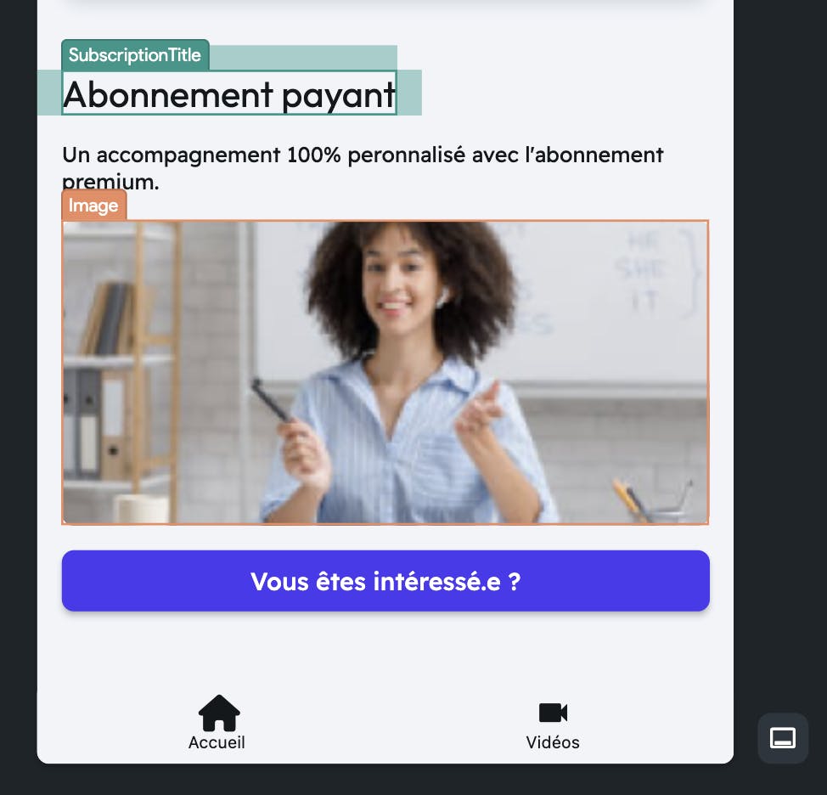This screenshot has width=827, height=795.
Task: Click the word "premium." in the description
Action: 110,183
